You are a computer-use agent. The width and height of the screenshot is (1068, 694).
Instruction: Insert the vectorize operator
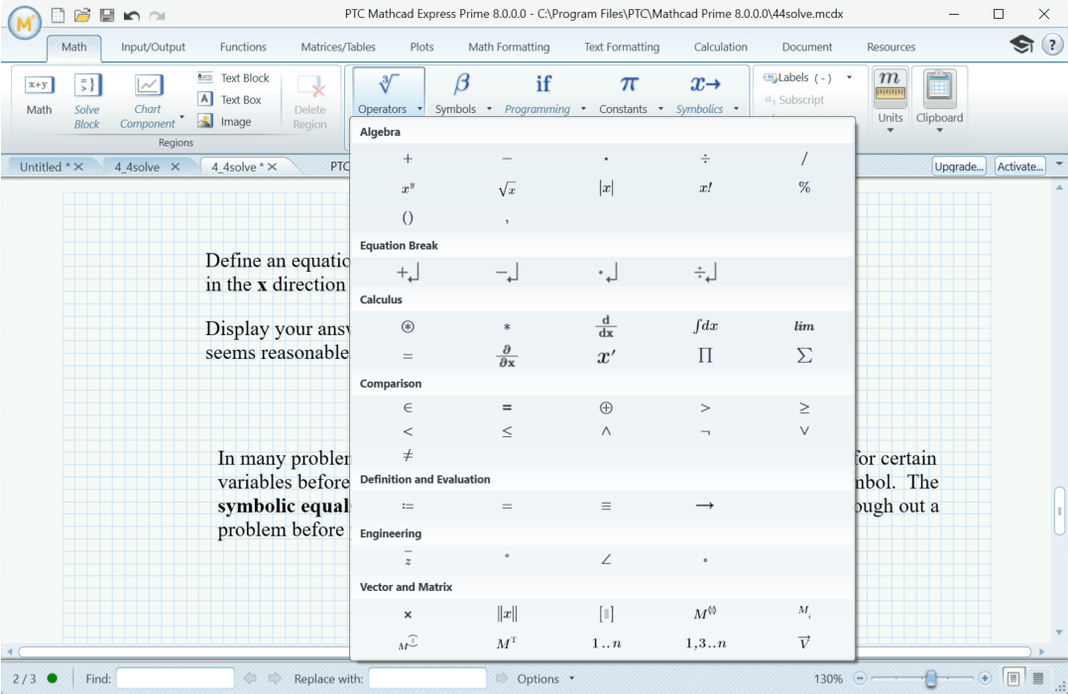(804, 642)
